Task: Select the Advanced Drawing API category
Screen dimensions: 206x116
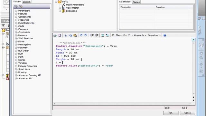Action: pyautogui.click(x=30, y=75)
